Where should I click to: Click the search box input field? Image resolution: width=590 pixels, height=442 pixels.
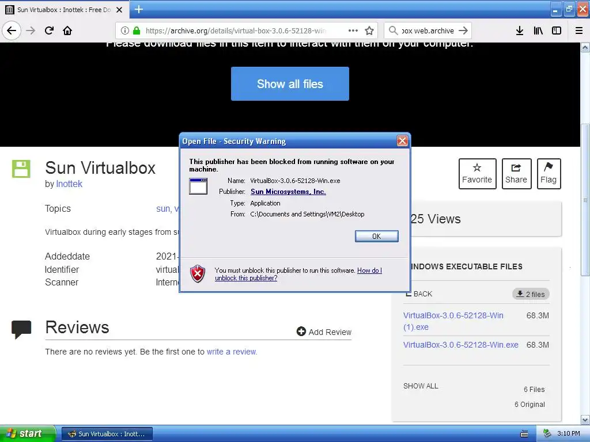428,31
